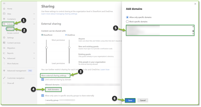201x107 pixels.
Task: Click the Save button
Action: coord(130,100)
